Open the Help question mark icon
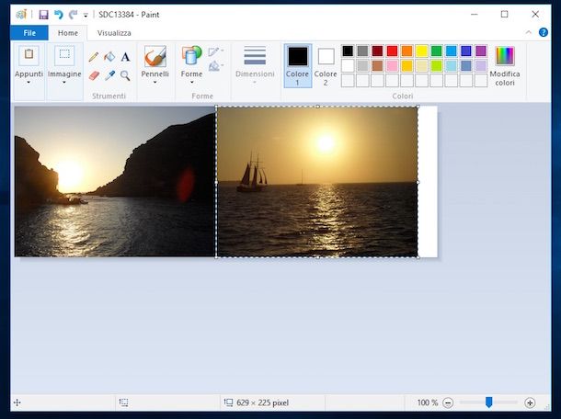This screenshot has width=561, height=419. point(544,32)
